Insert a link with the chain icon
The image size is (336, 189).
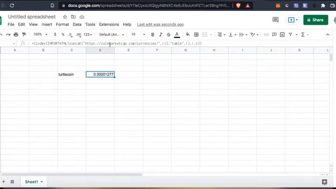(266, 35)
